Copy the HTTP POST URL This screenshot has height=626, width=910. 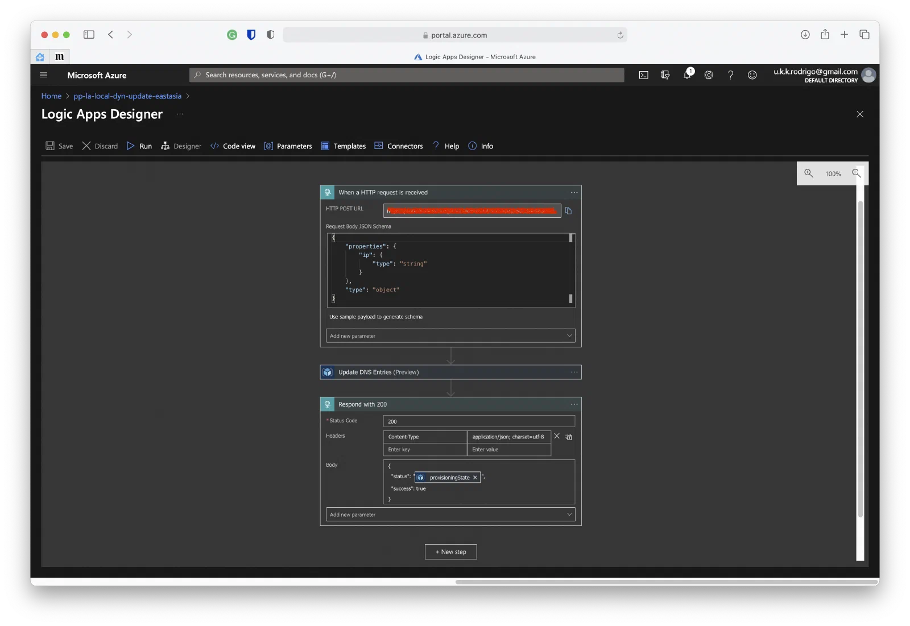click(x=568, y=211)
